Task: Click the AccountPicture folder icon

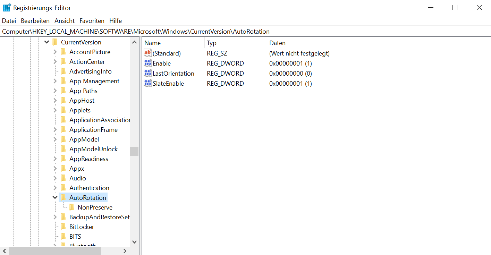Action: click(x=63, y=52)
